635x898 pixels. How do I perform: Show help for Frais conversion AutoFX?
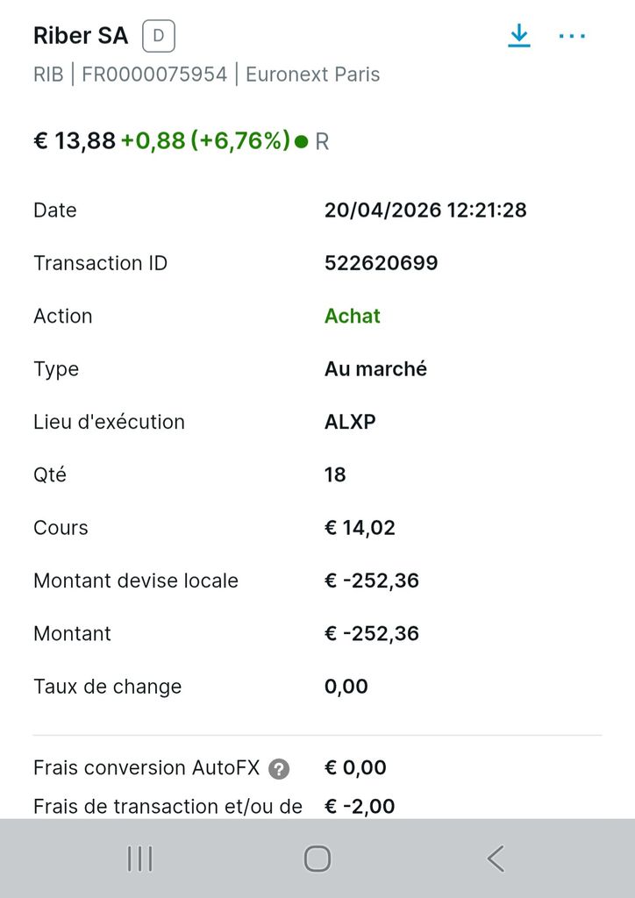pos(279,769)
